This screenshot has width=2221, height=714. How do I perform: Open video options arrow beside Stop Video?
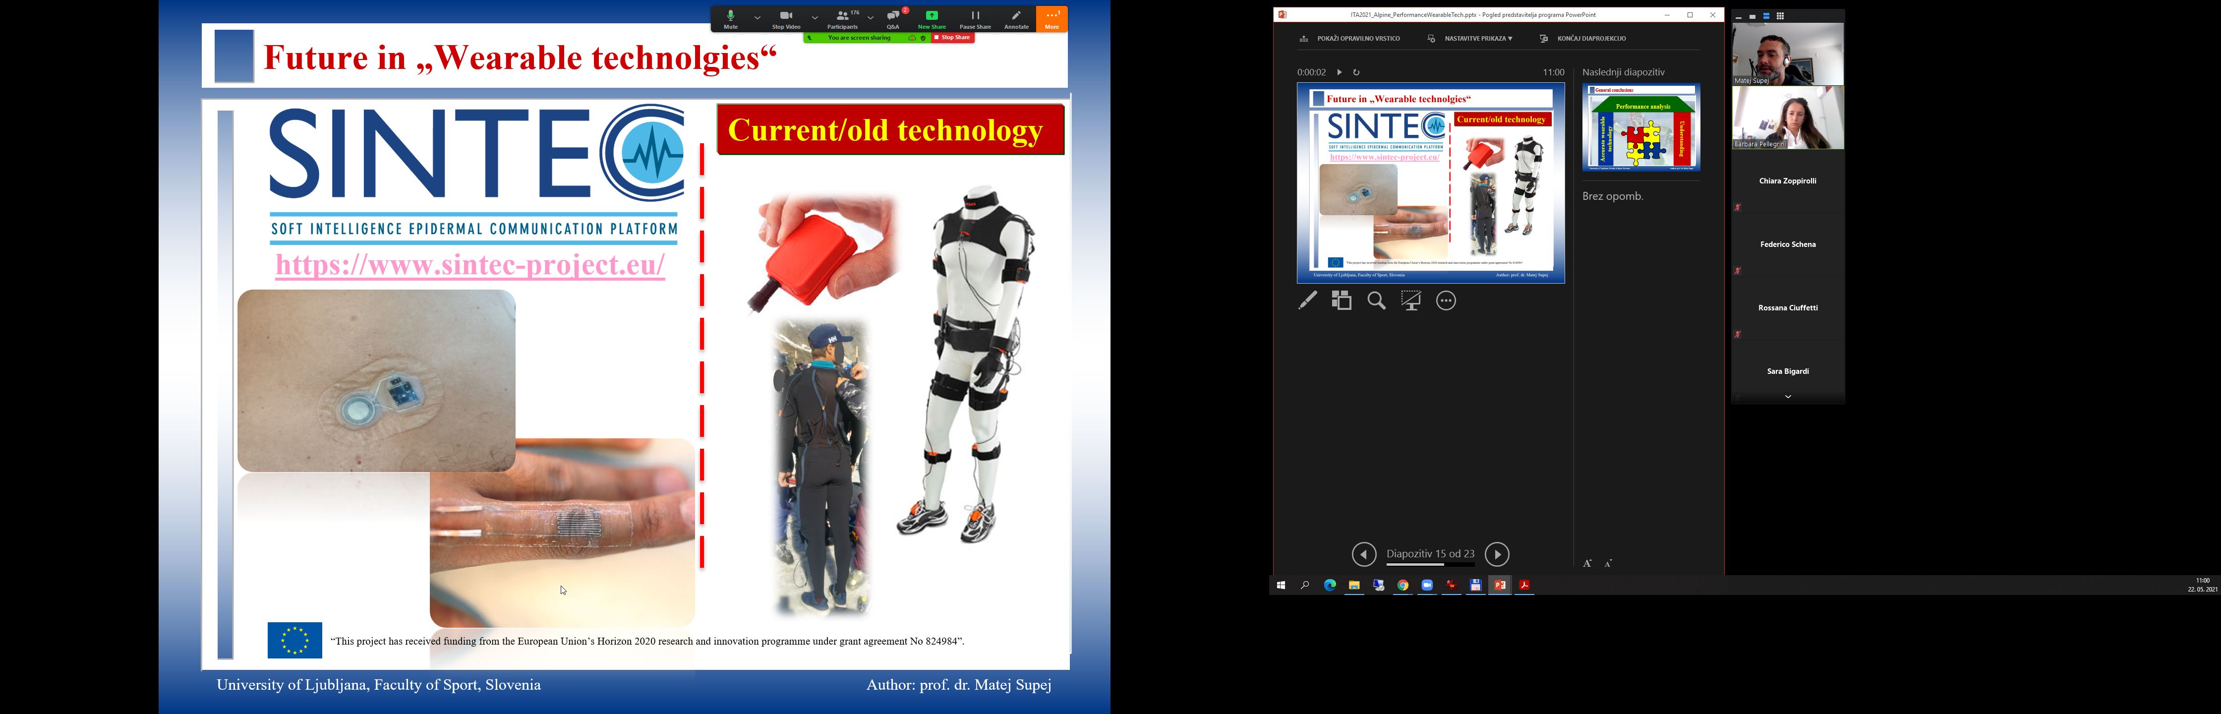814,17
